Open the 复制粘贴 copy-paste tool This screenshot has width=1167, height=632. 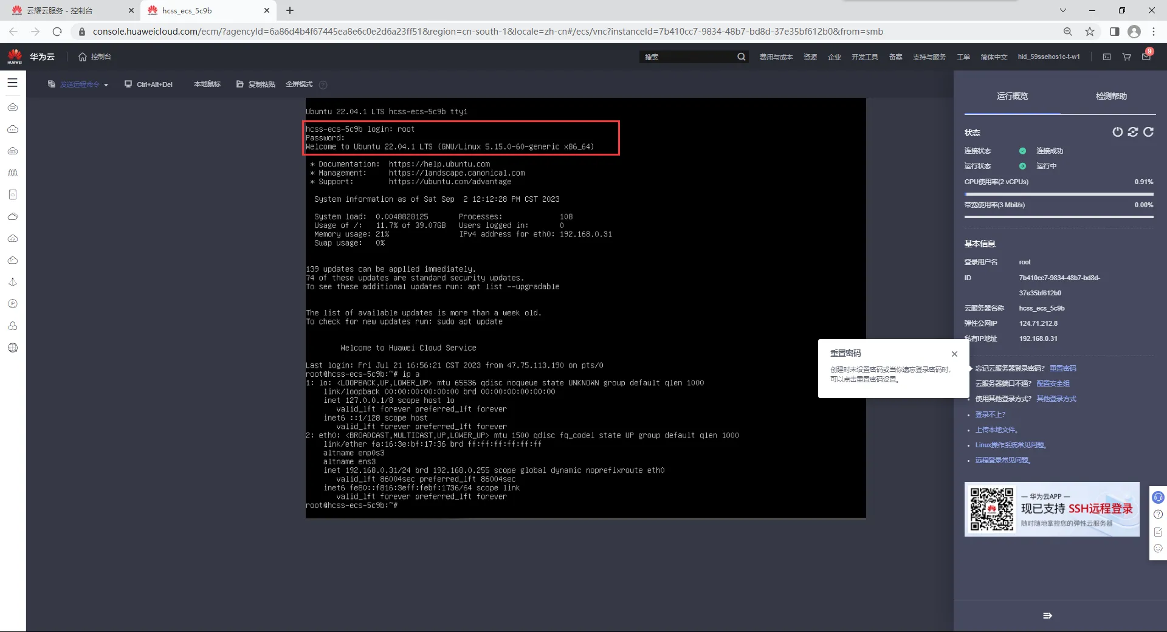point(256,84)
